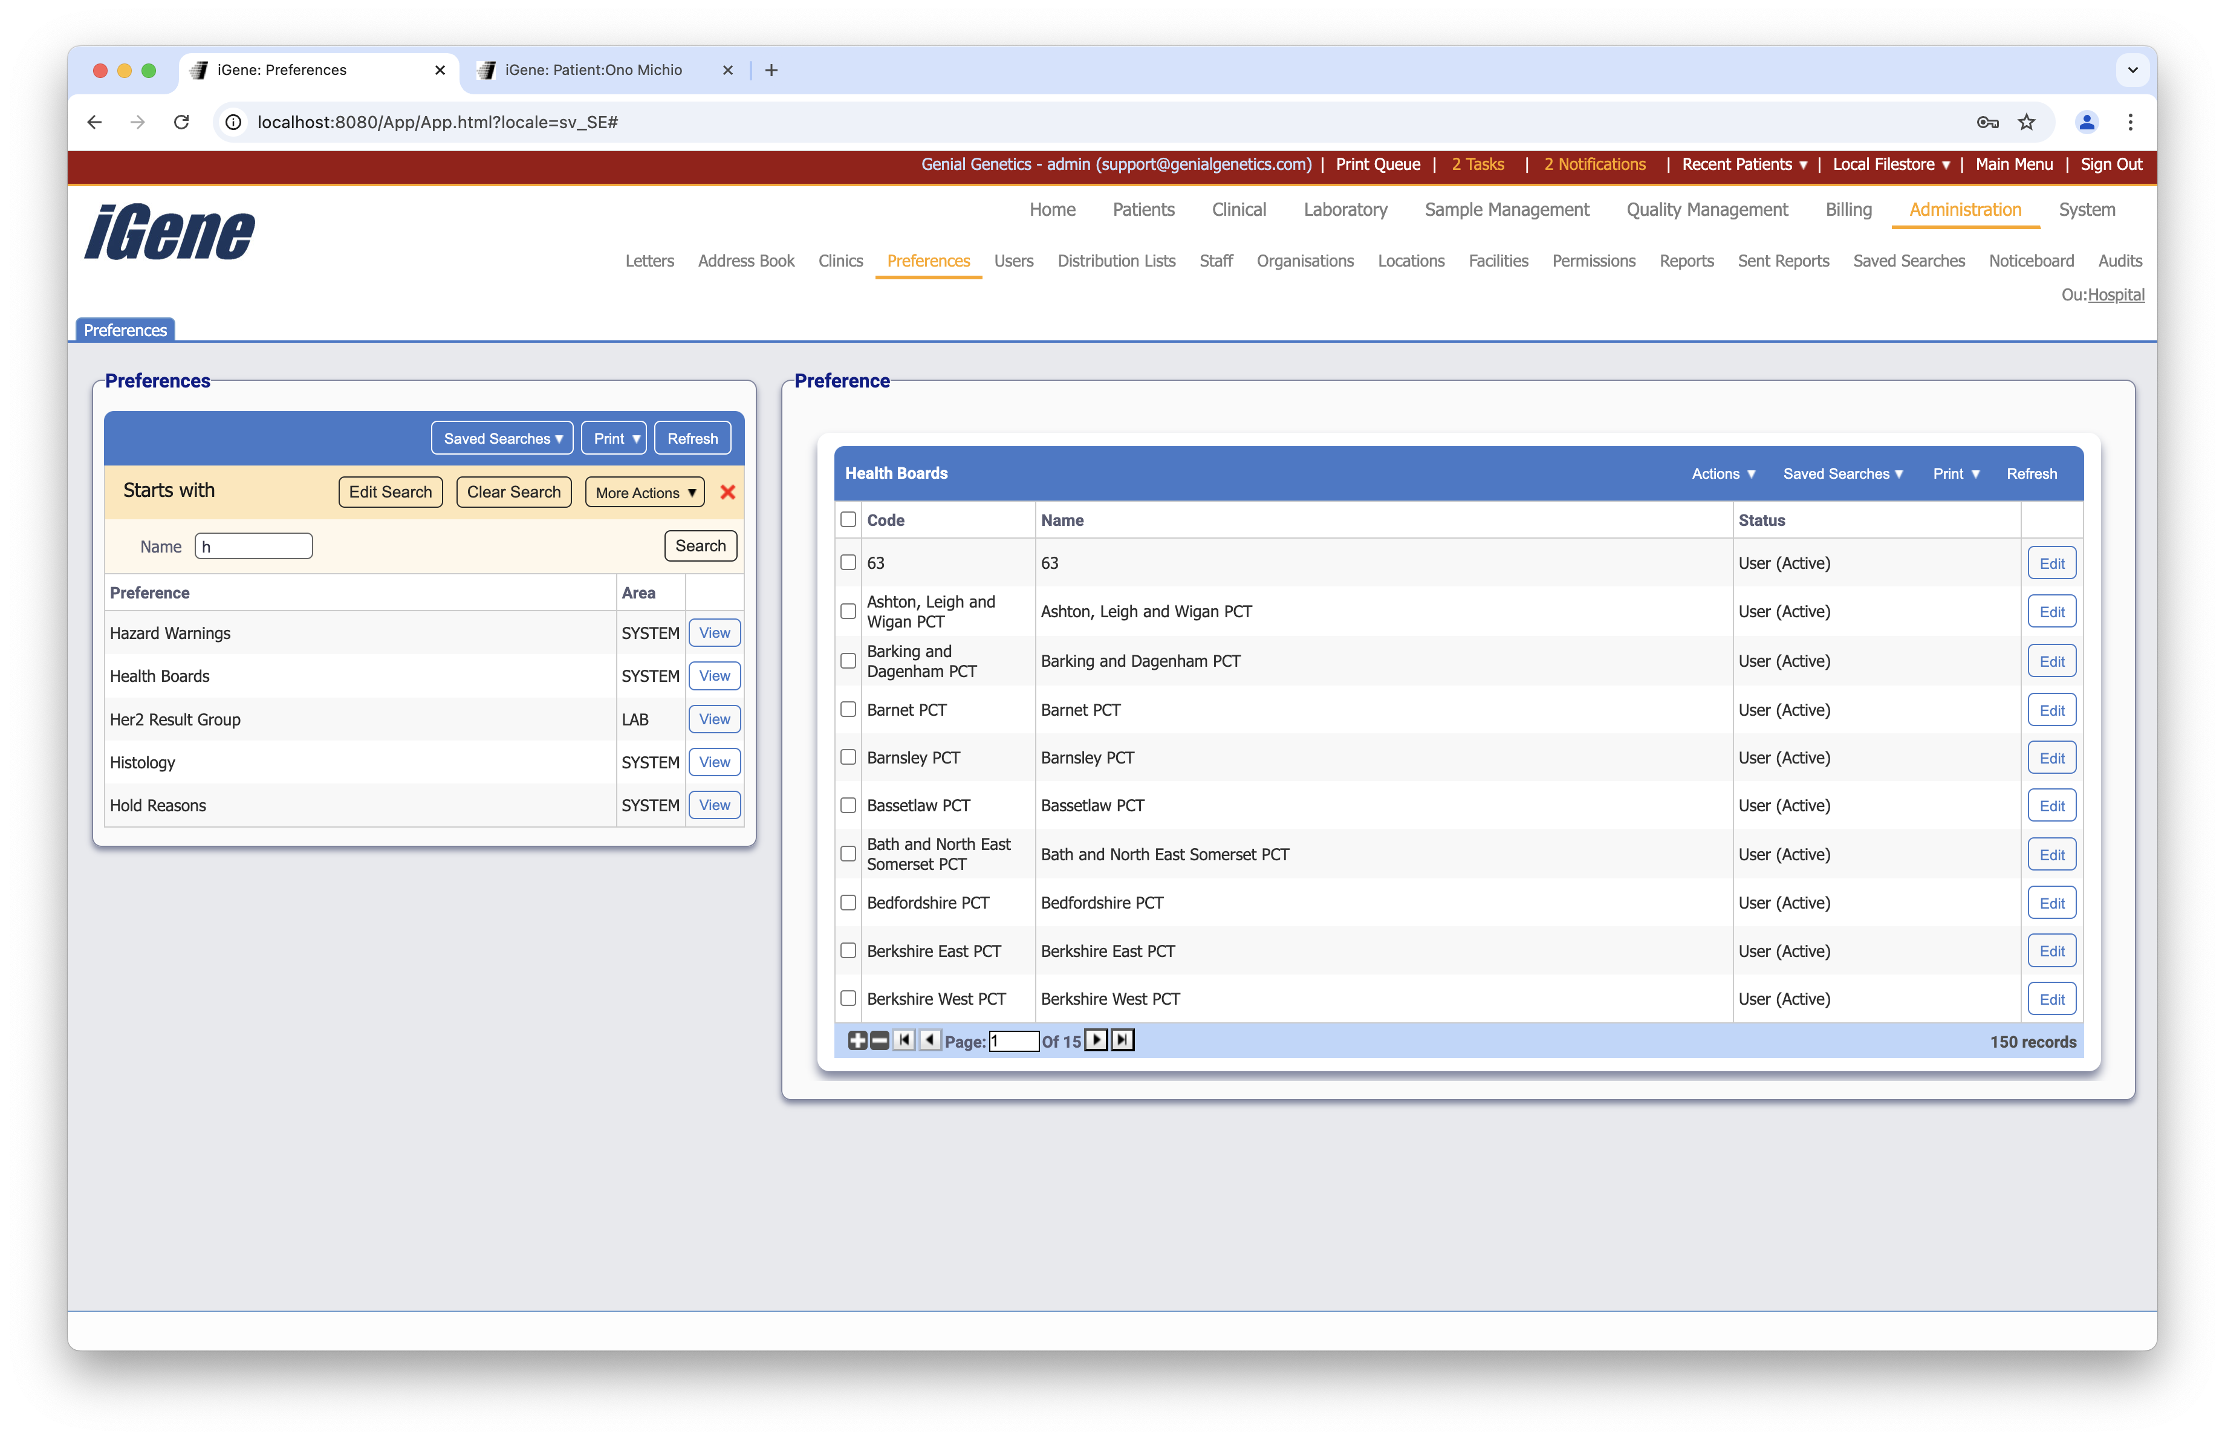Close the search panel red X
Image resolution: width=2225 pixels, height=1440 pixels.
tap(727, 491)
